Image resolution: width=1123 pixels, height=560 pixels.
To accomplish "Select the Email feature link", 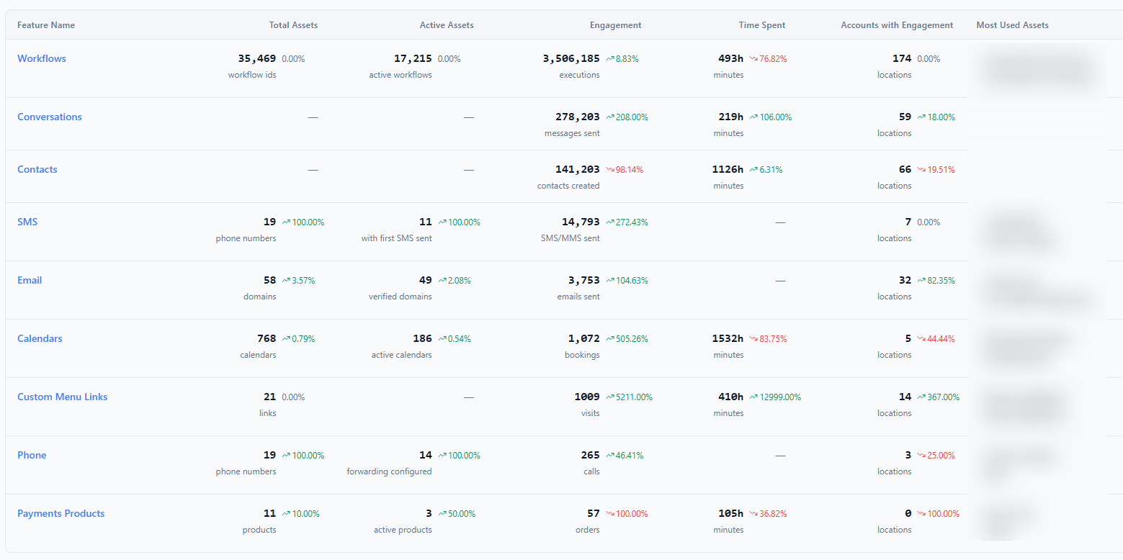I will pos(30,280).
